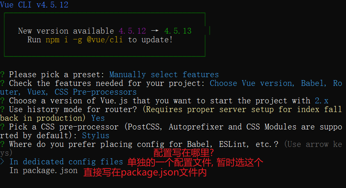This screenshot has width=346, height=188.
Task: Click the question mark before "Pick a CSS pre-processor"
Action: 2,127
